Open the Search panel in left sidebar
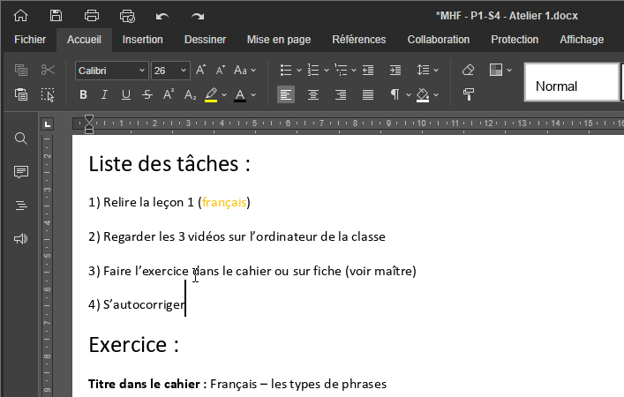The height and width of the screenshot is (397, 624). pos(20,139)
